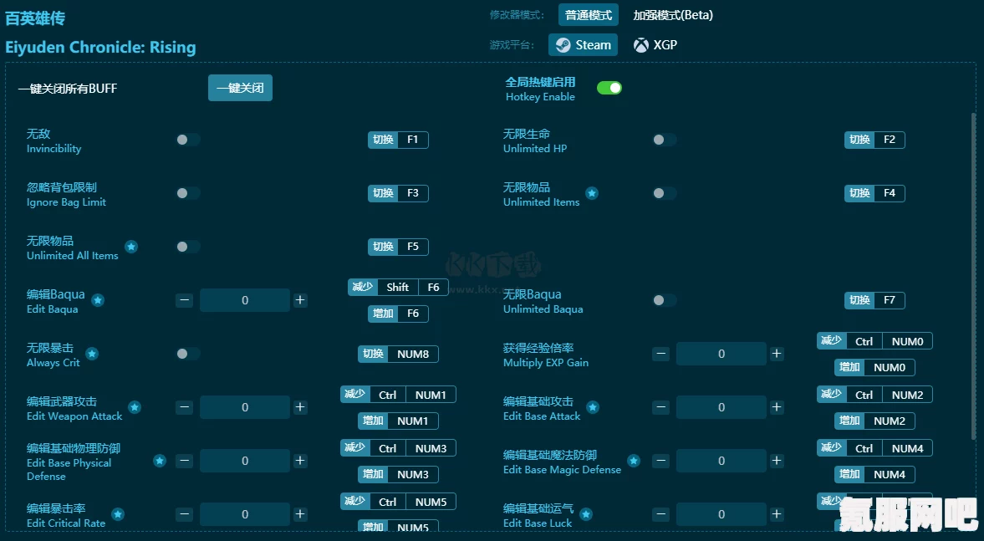Click the 增加 NUM3 increase hotkey
Screen dimensions: 984x541
point(398,474)
